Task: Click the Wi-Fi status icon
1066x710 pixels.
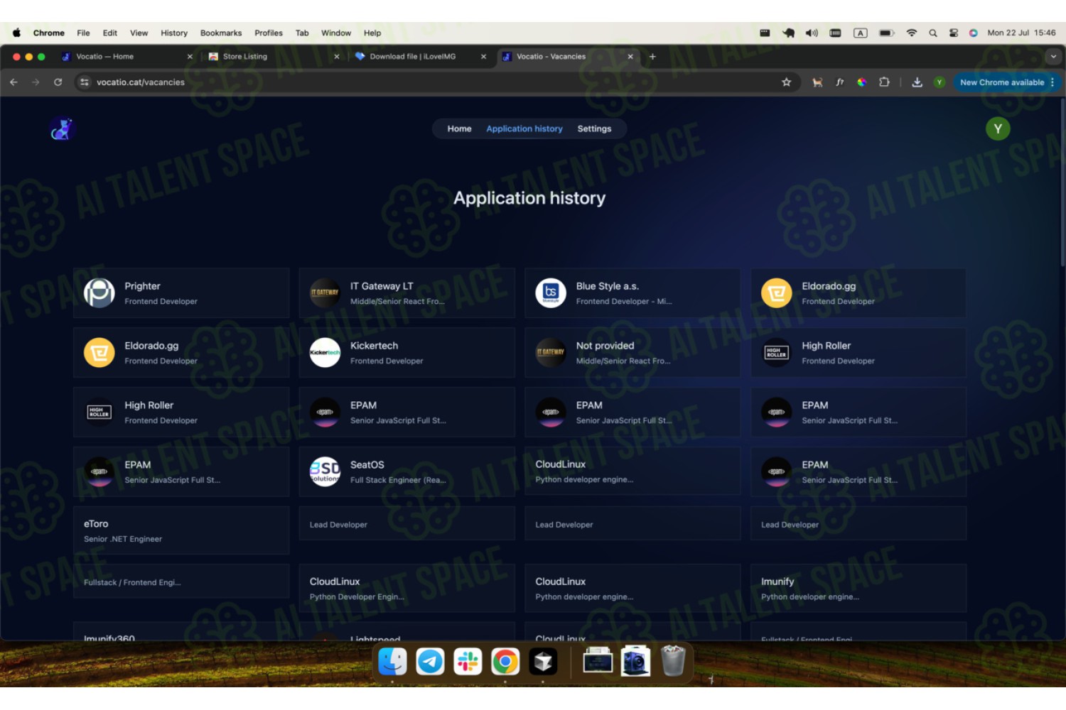Action: pyautogui.click(x=912, y=33)
